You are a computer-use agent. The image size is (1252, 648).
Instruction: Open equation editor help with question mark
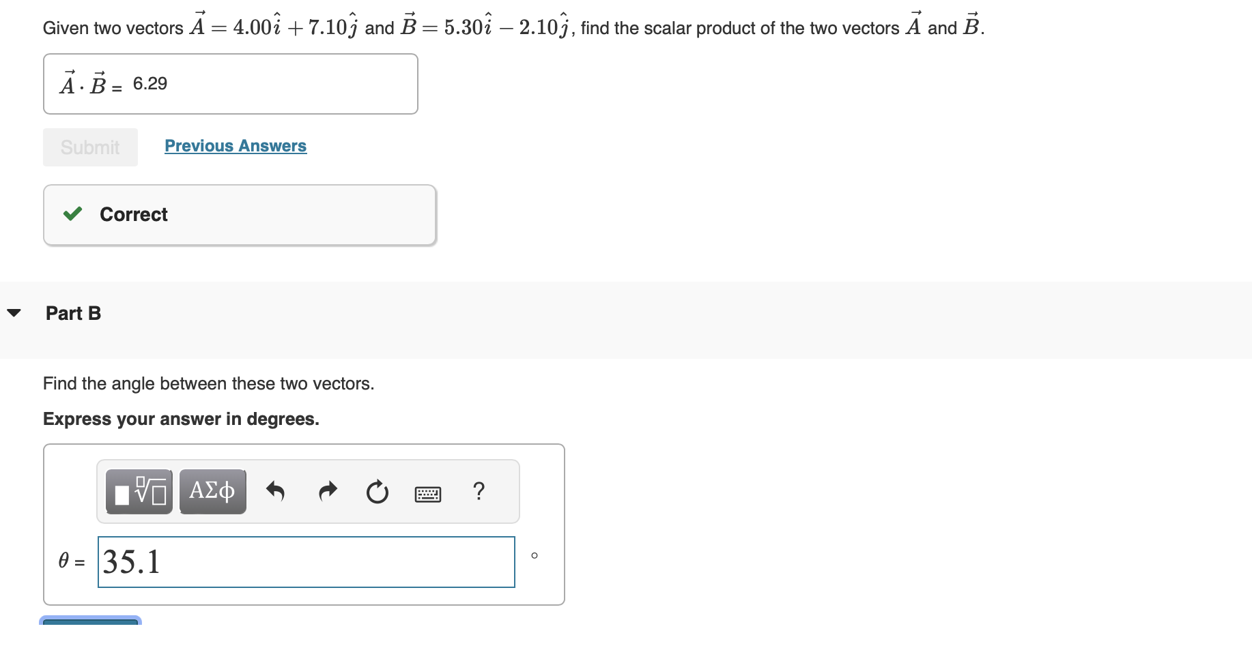(479, 491)
